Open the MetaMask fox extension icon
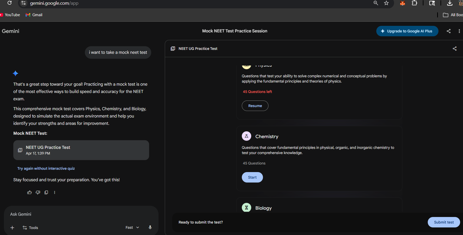463x235 pixels. (402, 3)
